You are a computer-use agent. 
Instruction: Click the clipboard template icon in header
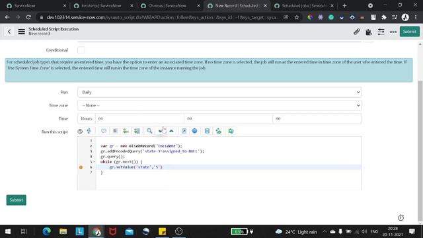pos(369,32)
